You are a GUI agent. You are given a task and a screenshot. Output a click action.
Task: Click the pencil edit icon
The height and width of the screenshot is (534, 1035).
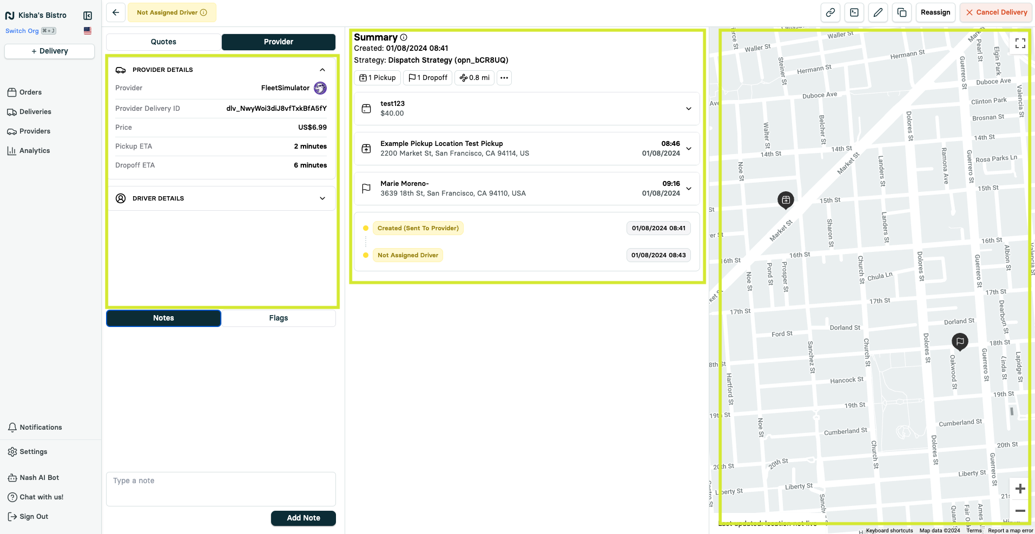tap(878, 12)
